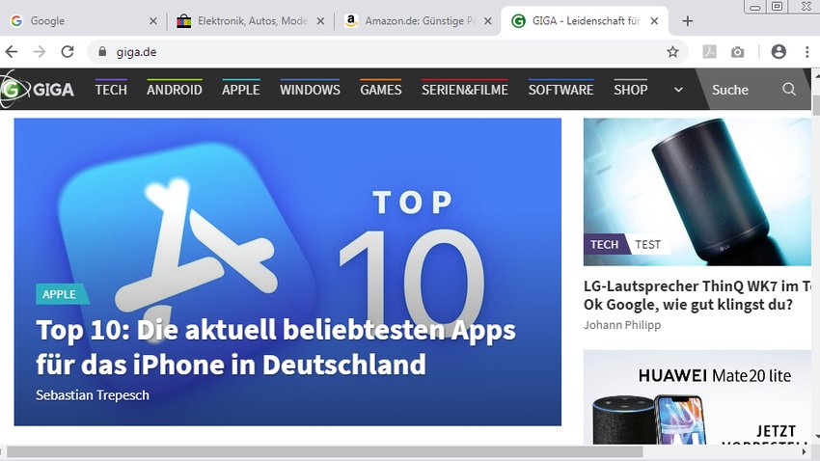The height and width of the screenshot is (461, 820).
Task: Open the ANDROID section
Action: (x=175, y=90)
